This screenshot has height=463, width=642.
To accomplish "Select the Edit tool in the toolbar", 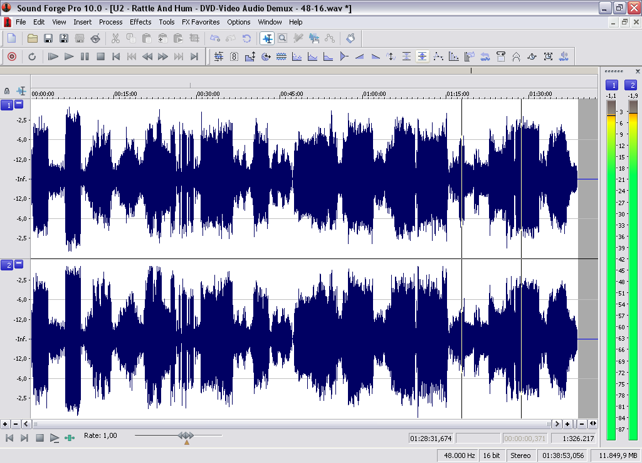I will click(267, 38).
